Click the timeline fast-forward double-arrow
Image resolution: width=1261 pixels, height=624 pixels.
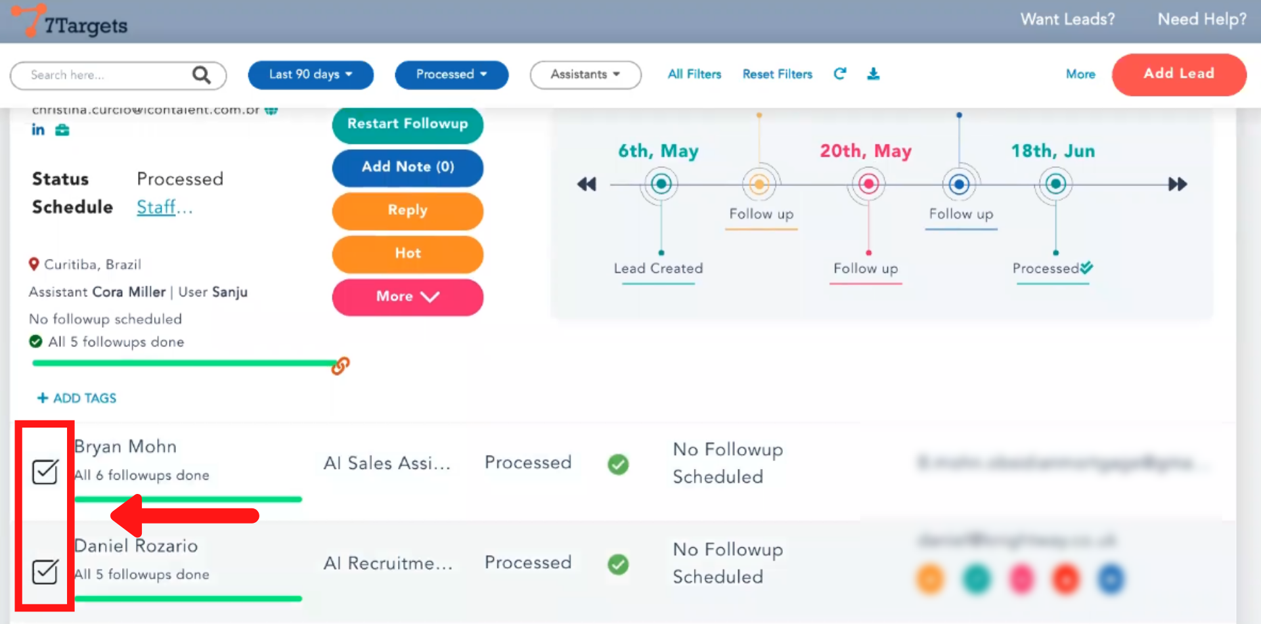1178,185
